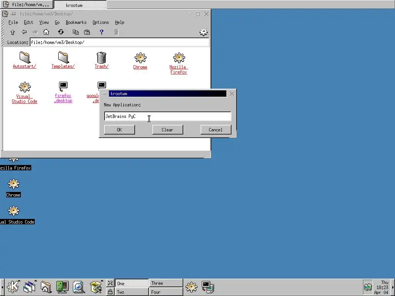Switch to file:/home/vm... task button
Image resolution: width=395 pixels, height=296 pixels.
pyautogui.click(x=27, y=5)
